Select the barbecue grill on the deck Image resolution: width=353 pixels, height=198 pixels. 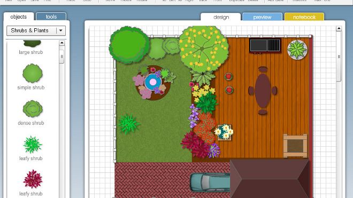pyautogui.click(x=265, y=45)
